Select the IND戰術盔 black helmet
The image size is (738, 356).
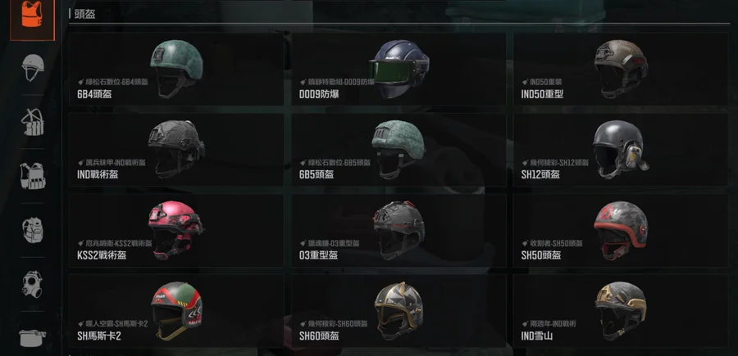coord(176,149)
